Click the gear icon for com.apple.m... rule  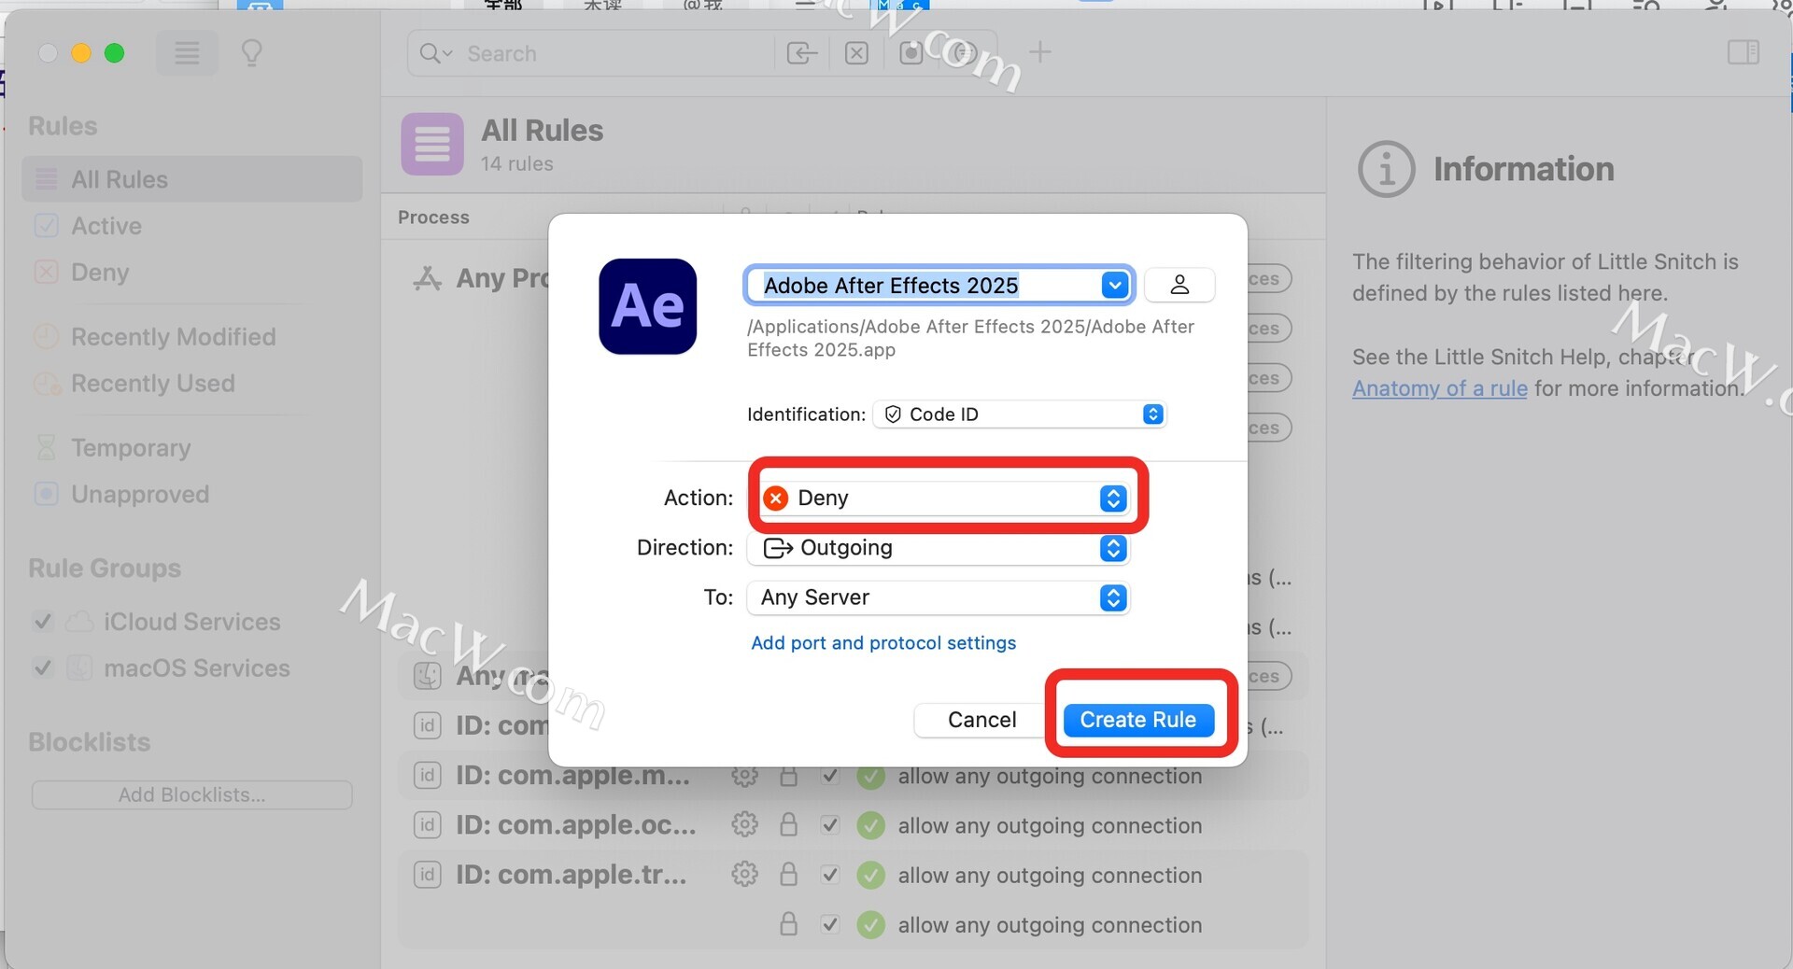[744, 776]
